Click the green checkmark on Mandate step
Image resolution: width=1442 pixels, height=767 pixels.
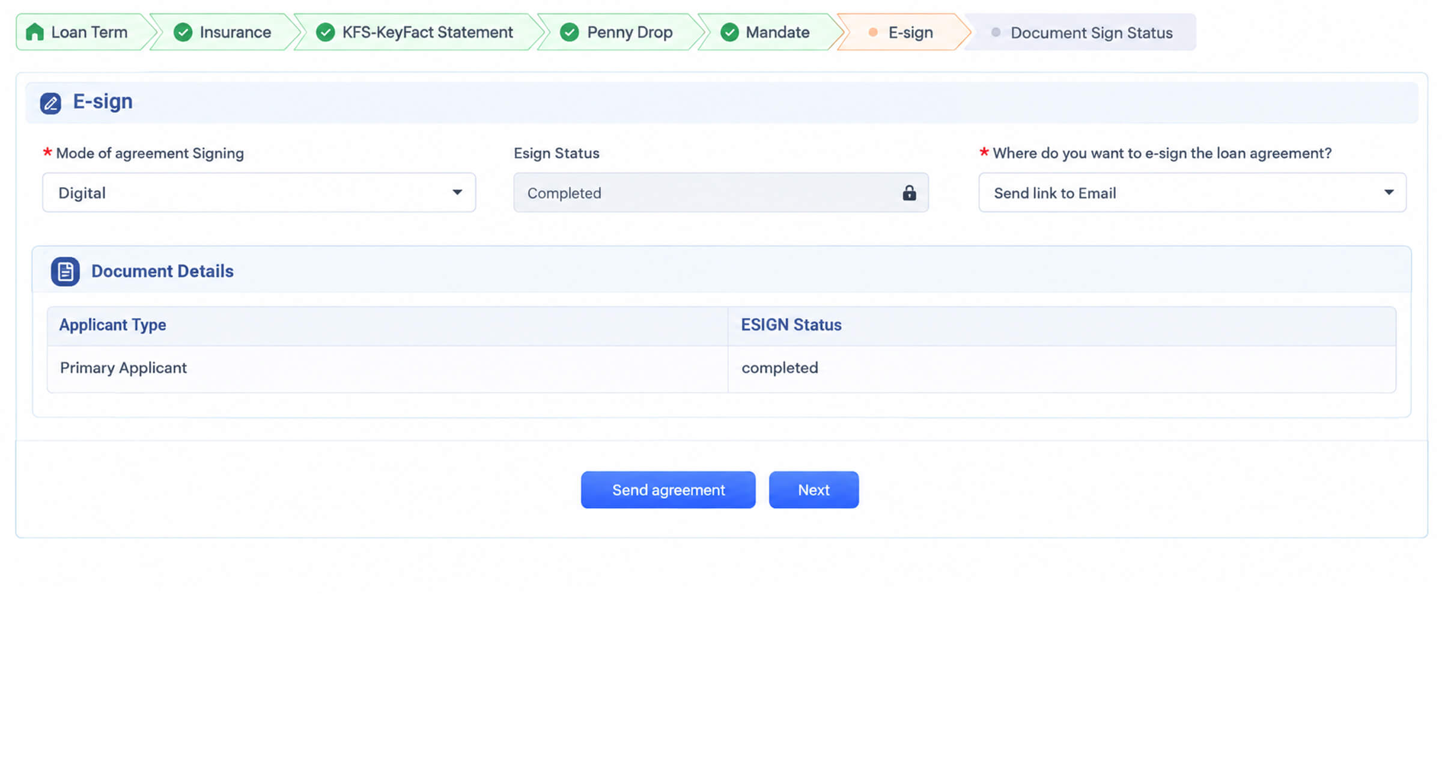(x=729, y=32)
